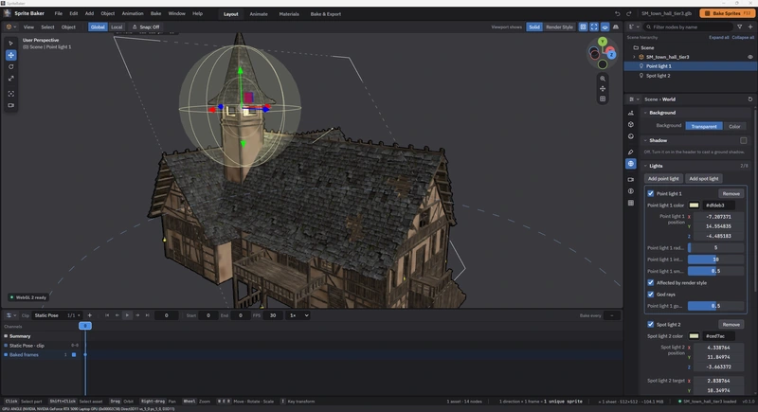Toggle the viewport grid overlay button
This screenshot has width=758, height=412.
583,27
